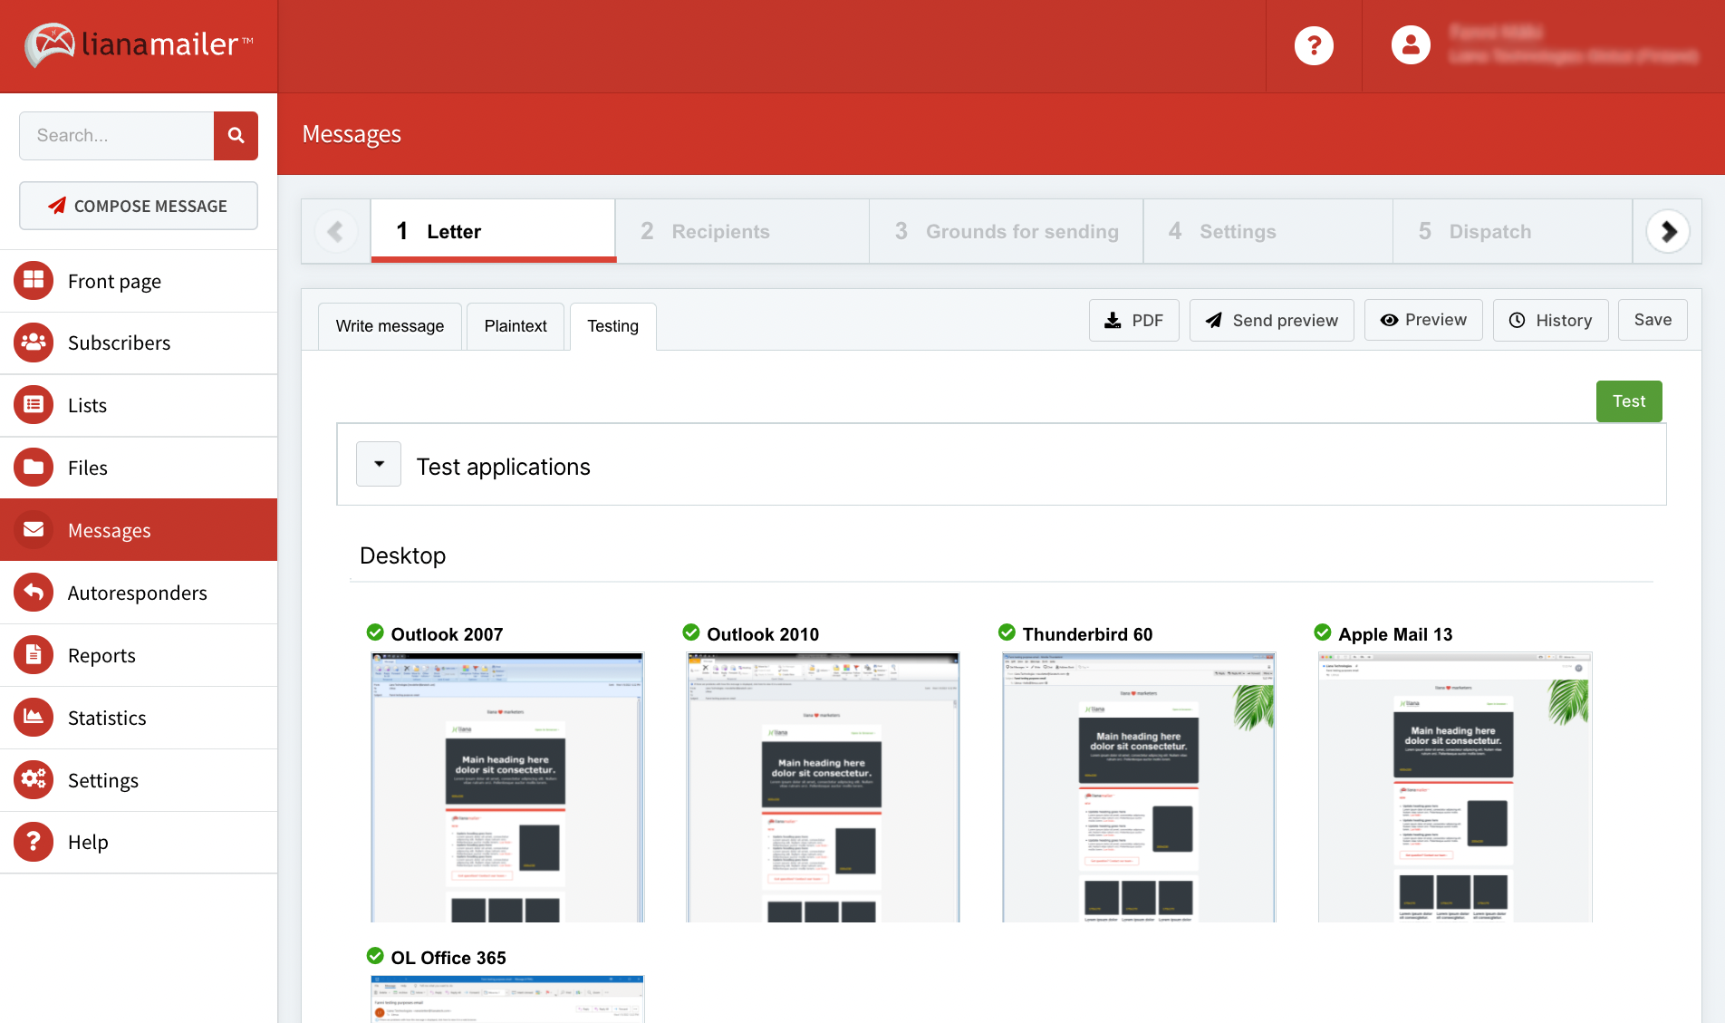Click in the Search input field
The height and width of the screenshot is (1023, 1725).
pos(117,136)
